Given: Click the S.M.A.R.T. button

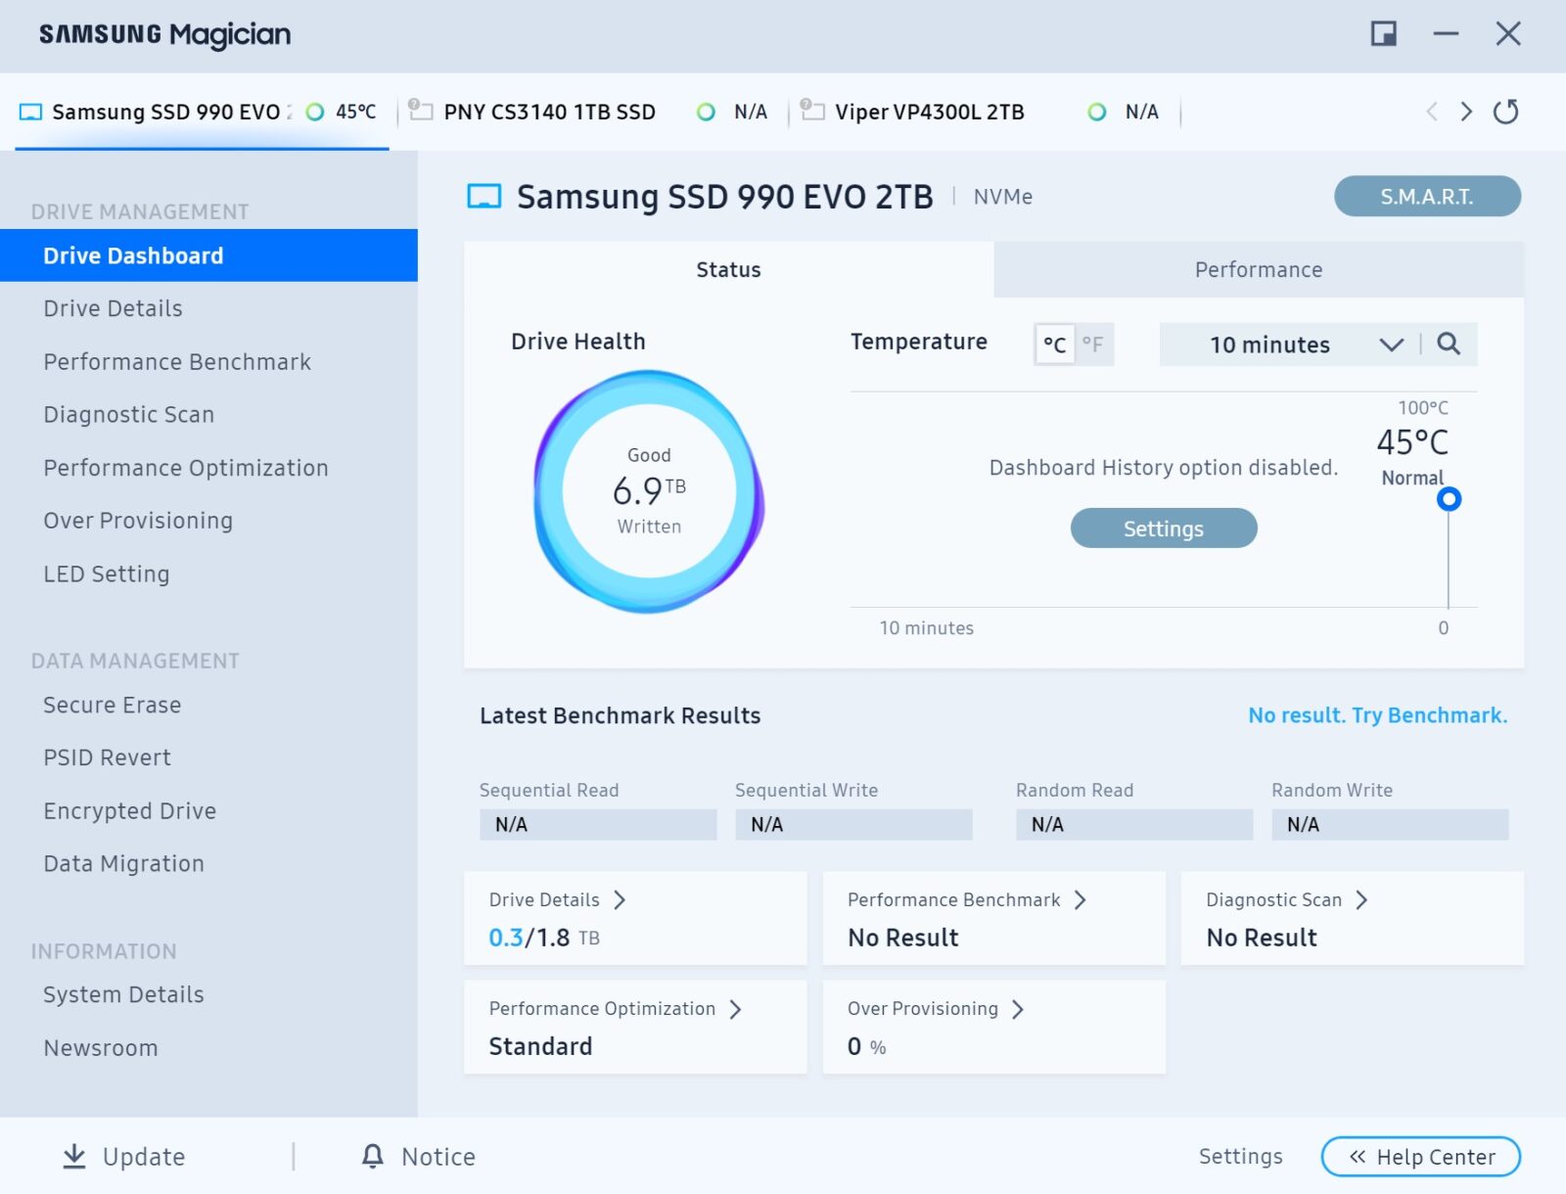Looking at the screenshot, I should pos(1426,197).
